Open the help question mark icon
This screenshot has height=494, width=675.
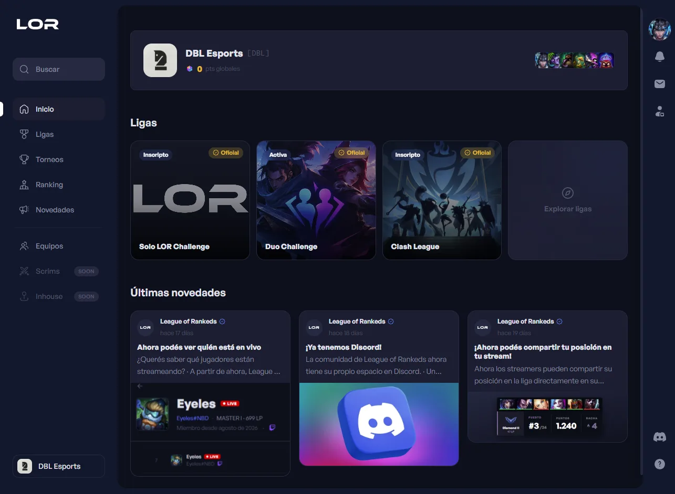tap(660, 464)
